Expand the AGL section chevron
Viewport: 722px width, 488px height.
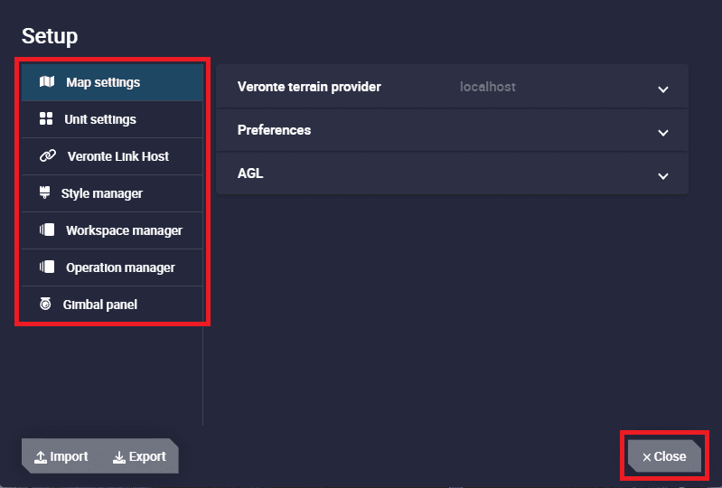tap(663, 176)
